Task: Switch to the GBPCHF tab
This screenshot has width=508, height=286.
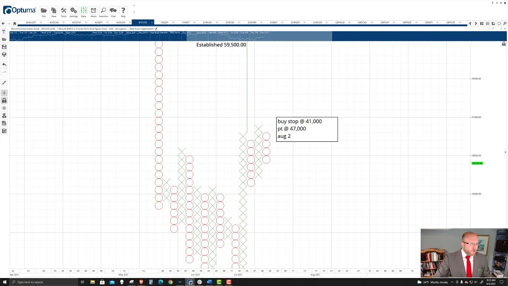Action: (385, 23)
